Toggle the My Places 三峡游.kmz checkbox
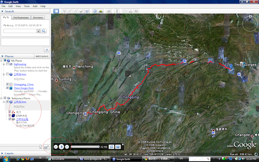Screen dimensions: 259x162 (7, 74)
